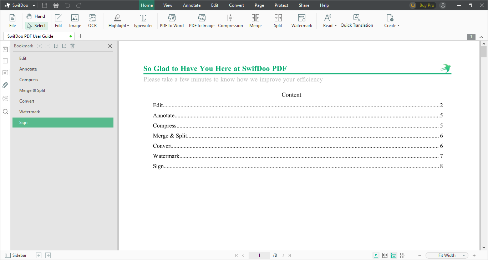Viewport: 488px width, 260px height.
Task: Click the Image insert tool
Action: tap(75, 21)
